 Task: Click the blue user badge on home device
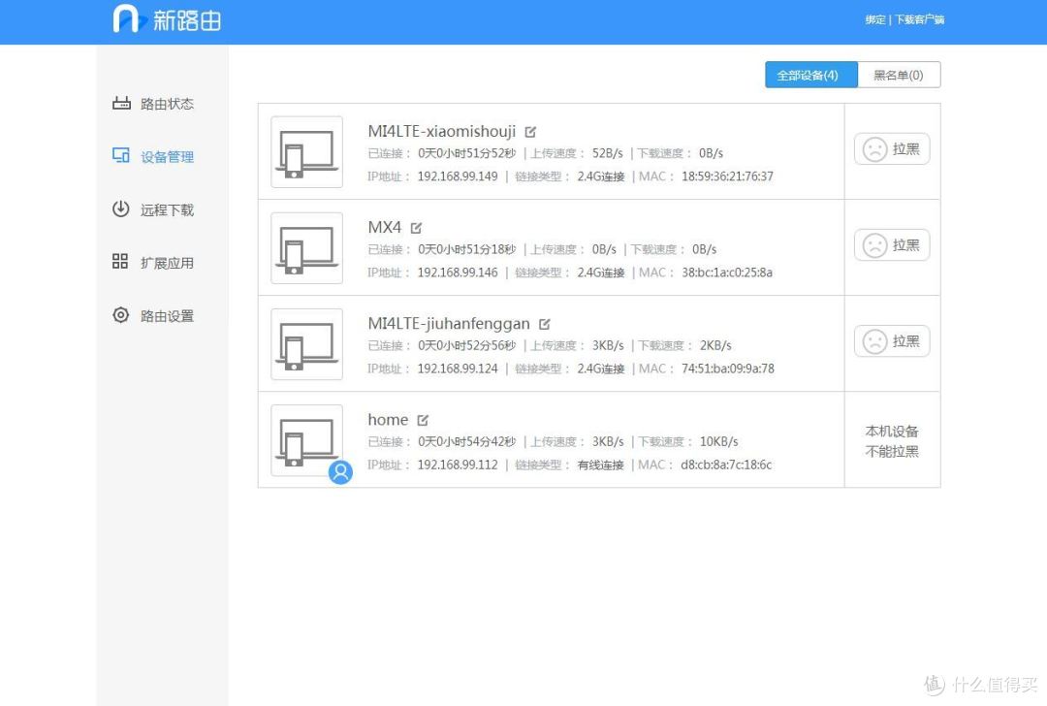[340, 472]
